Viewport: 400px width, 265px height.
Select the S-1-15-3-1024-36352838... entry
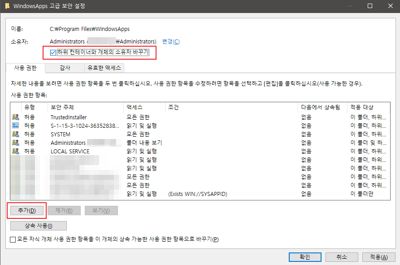(200, 126)
